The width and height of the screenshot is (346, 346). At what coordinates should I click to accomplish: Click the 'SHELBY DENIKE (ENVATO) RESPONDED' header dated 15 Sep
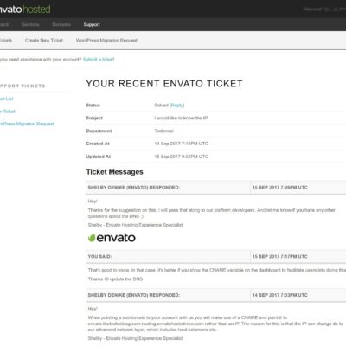click(134, 188)
